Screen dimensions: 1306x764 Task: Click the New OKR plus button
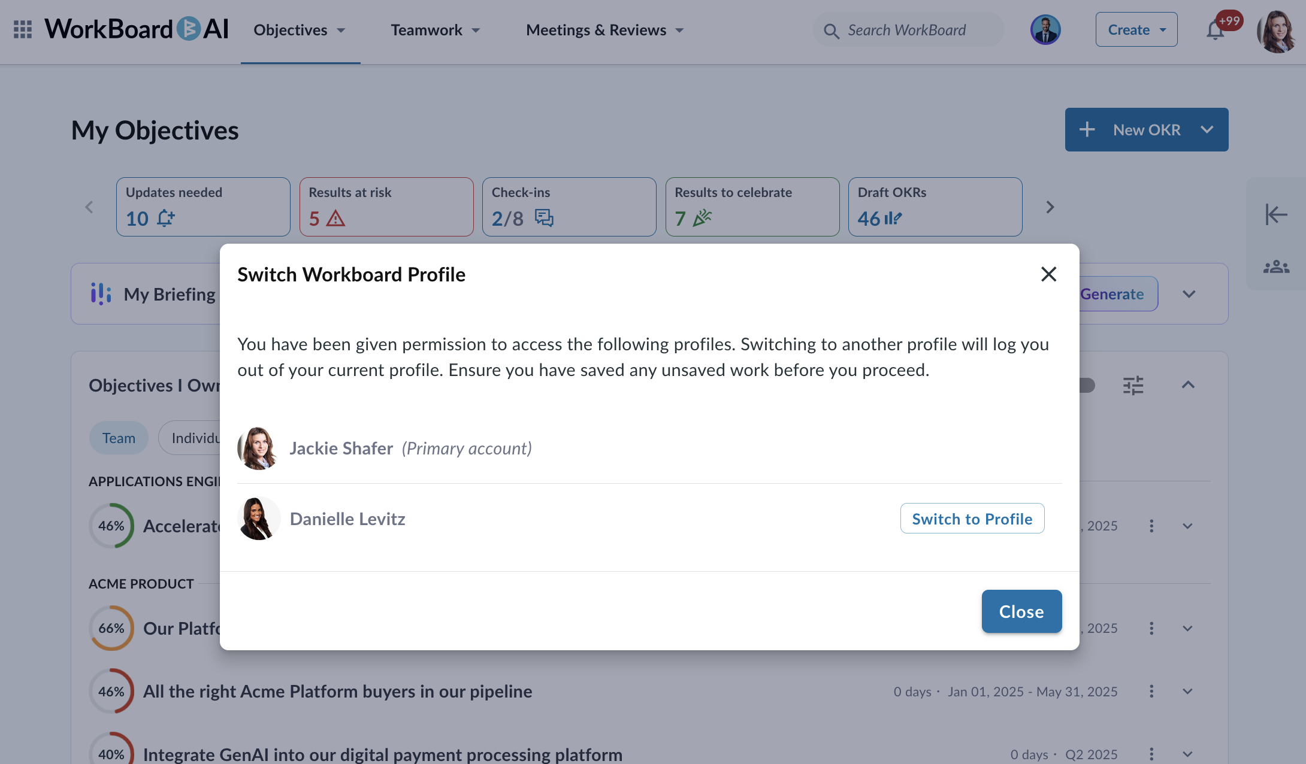[x=1087, y=129]
